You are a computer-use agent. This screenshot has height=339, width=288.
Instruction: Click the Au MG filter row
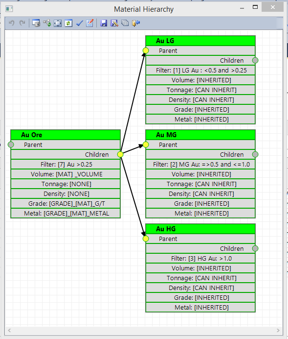(200, 164)
